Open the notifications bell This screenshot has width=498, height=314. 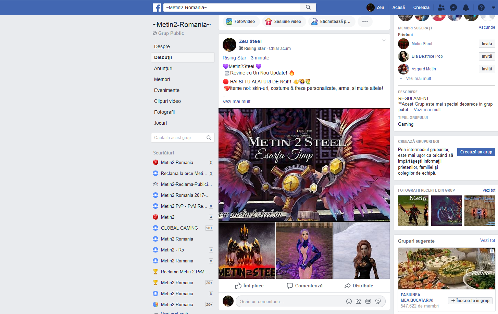pyautogui.click(x=466, y=8)
